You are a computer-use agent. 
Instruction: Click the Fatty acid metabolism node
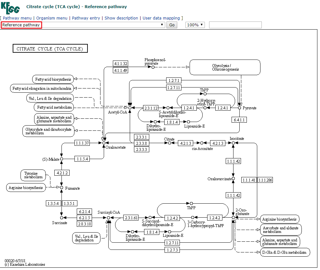54,107
